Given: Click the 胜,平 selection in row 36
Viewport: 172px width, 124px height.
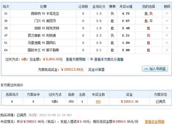Looking at the screenshot, I should [x=149, y=21].
